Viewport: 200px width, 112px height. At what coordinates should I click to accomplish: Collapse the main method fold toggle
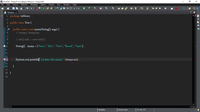(9, 29)
